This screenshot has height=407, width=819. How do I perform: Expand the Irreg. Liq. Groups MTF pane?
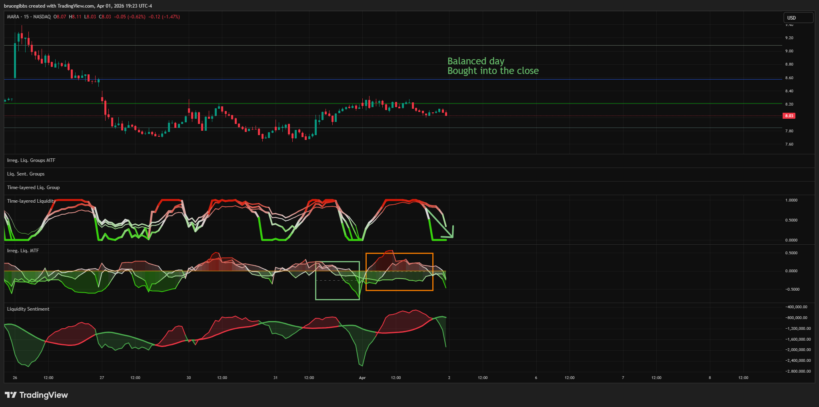31,160
